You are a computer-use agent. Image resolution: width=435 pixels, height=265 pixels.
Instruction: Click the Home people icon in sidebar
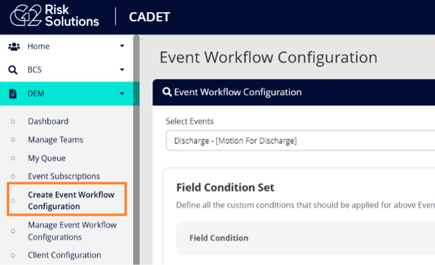click(x=14, y=47)
